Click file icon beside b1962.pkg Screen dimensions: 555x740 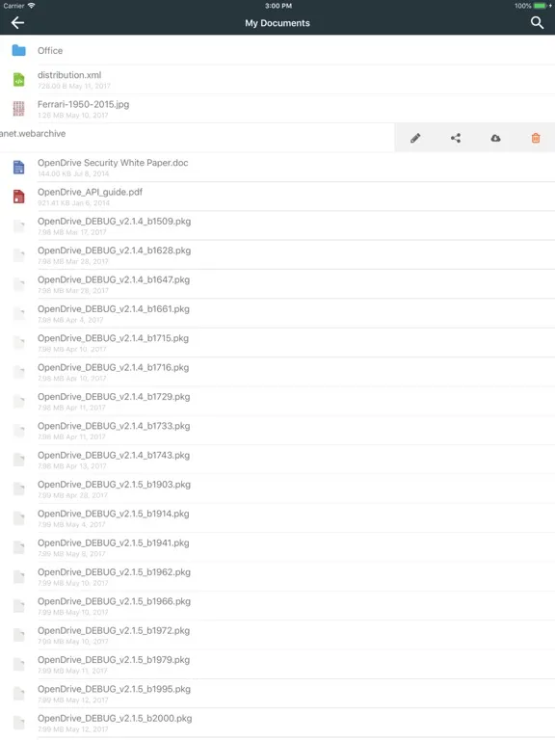tap(19, 577)
